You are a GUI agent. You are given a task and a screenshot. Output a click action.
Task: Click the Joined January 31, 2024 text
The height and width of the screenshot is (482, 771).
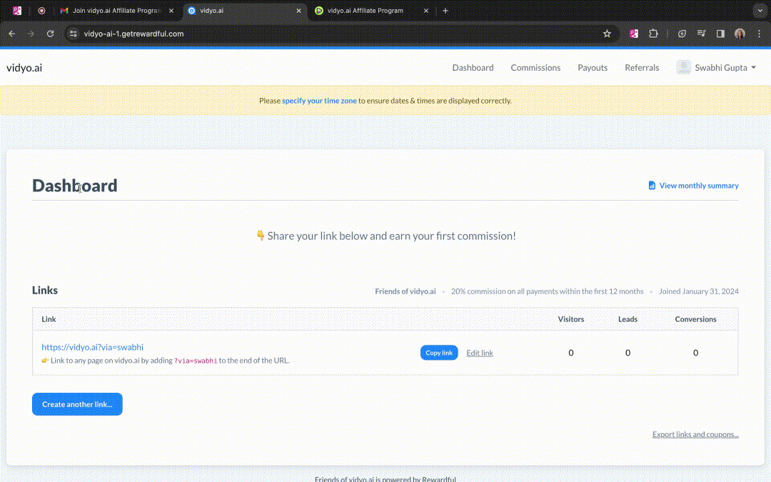click(x=698, y=291)
